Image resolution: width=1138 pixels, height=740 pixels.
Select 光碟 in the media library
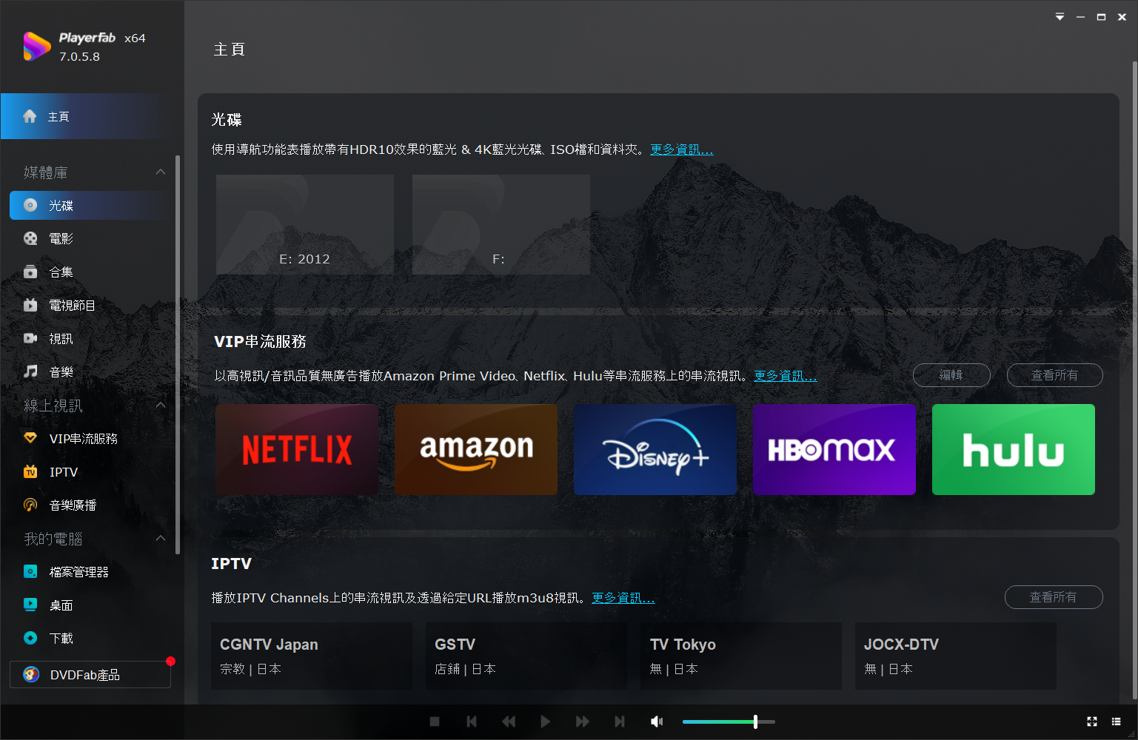point(92,205)
